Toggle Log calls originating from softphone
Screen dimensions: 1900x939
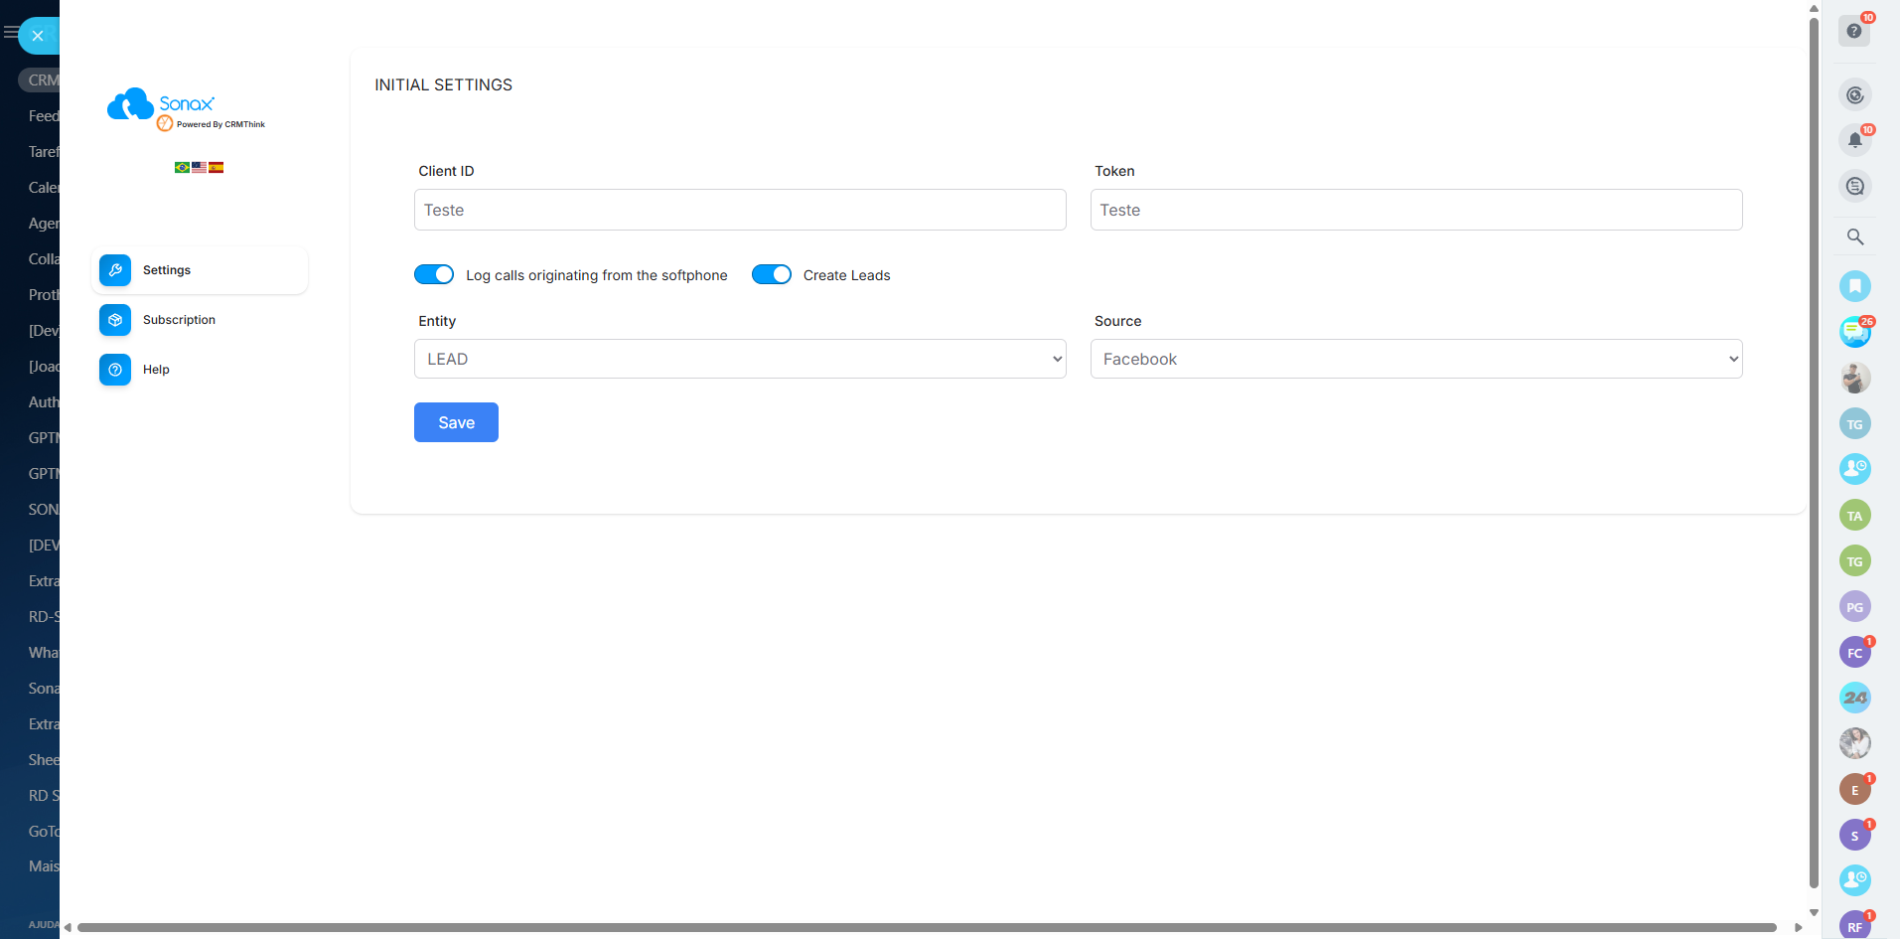(x=434, y=274)
